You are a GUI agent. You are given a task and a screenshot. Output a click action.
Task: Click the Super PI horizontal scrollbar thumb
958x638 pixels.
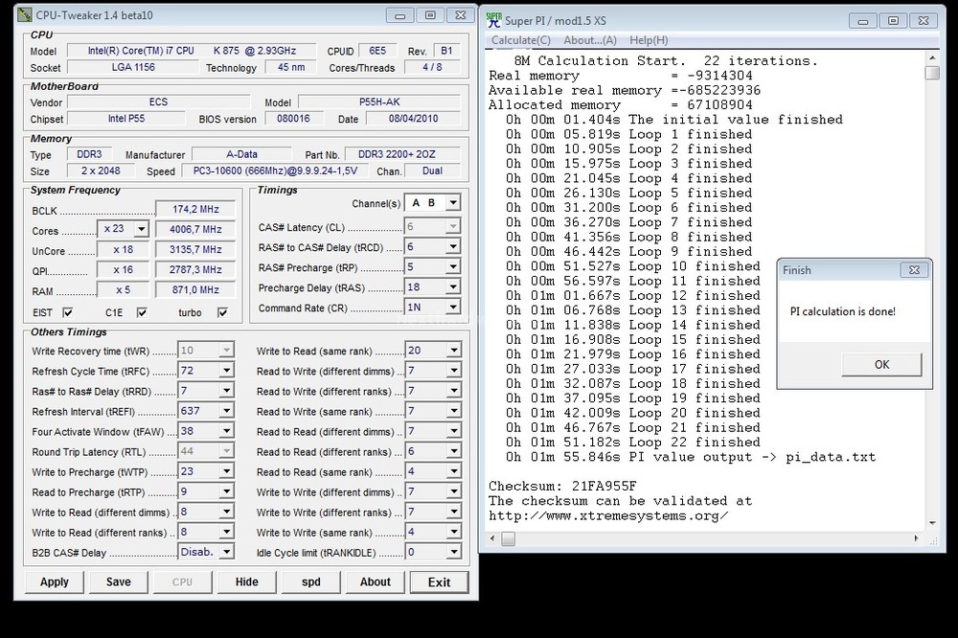click(509, 538)
